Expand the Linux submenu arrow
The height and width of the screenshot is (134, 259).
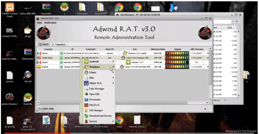tap(113, 72)
